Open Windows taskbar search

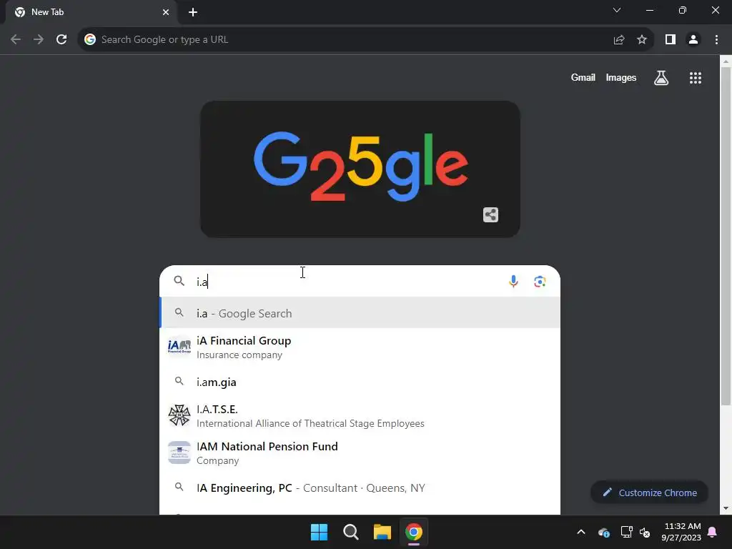tap(350, 532)
